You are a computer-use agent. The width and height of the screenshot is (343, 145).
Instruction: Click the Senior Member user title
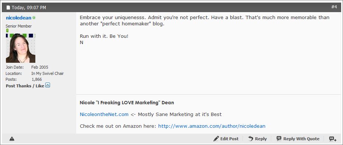click(x=19, y=26)
